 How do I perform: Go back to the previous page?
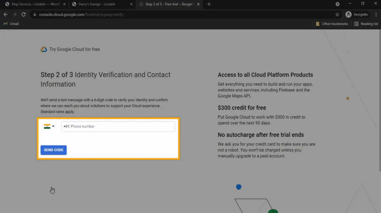[x=6, y=15]
